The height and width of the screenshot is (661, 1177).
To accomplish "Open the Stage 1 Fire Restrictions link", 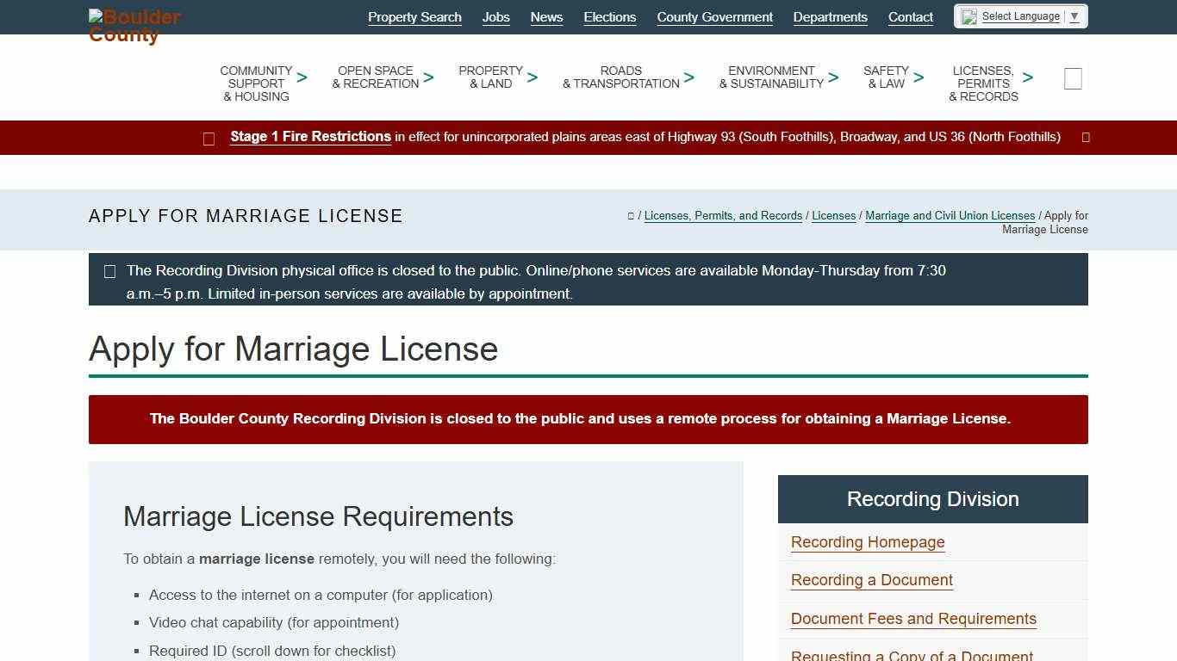I will click(x=310, y=136).
